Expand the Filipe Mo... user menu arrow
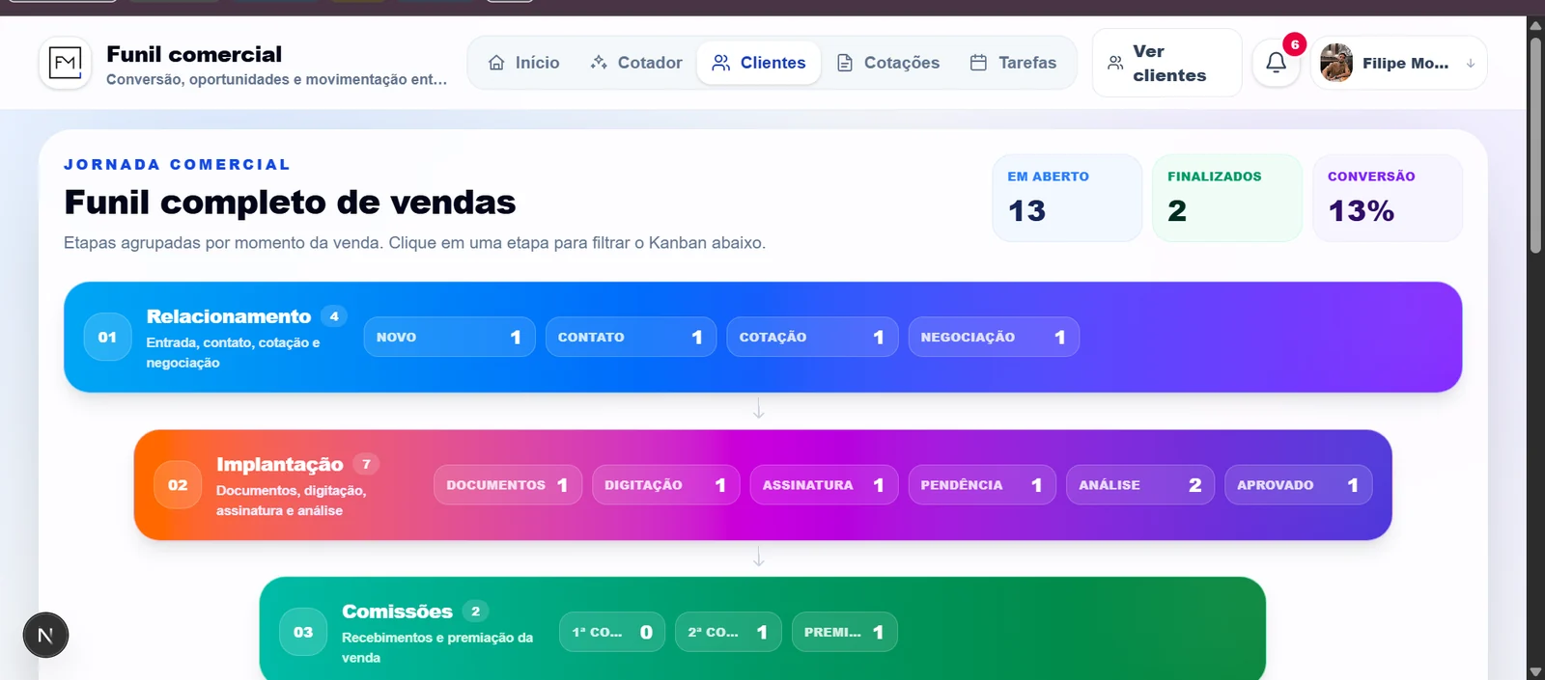 pyautogui.click(x=1471, y=63)
